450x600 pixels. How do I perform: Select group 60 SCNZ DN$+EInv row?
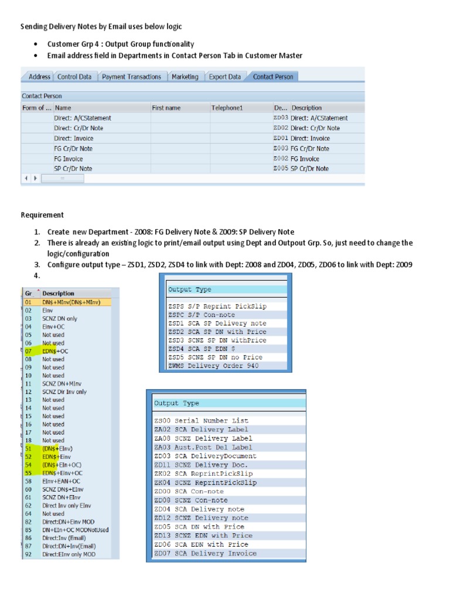point(67,489)
